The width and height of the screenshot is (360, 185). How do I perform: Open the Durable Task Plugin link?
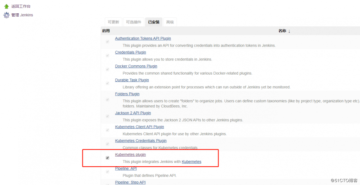tap(132, 80)
